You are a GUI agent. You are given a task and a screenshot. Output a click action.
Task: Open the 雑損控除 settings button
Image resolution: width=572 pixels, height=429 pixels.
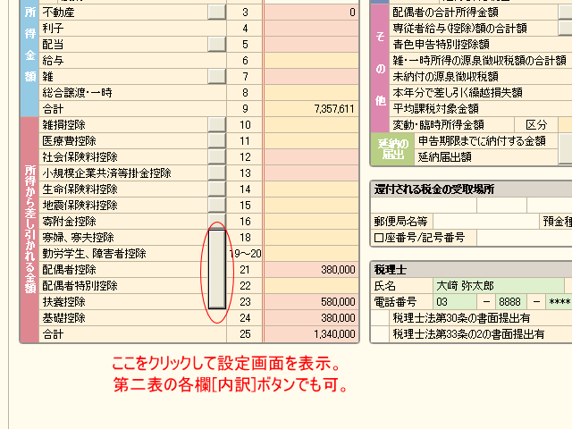(216, 125)
